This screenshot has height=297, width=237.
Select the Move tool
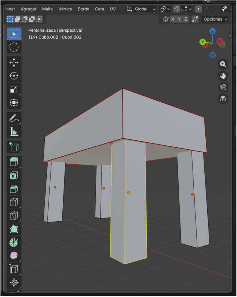14,63
